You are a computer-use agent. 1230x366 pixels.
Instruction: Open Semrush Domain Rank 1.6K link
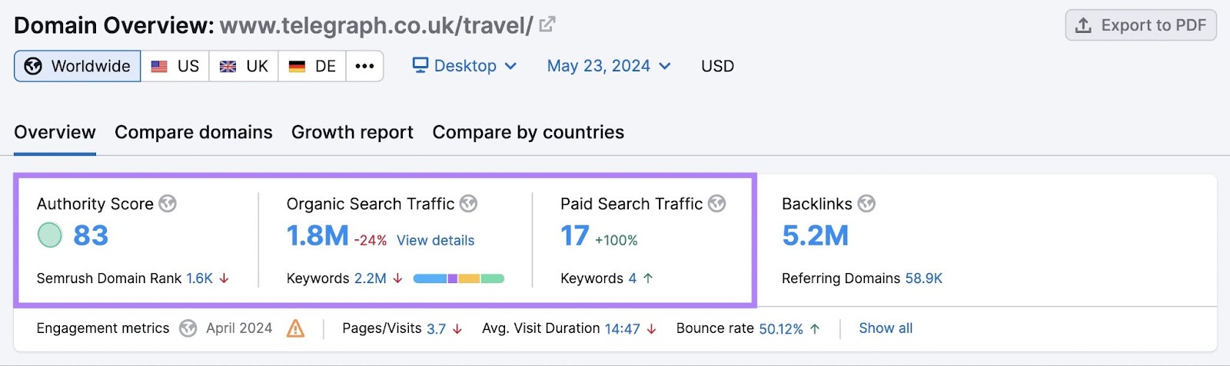coord(200,279)
